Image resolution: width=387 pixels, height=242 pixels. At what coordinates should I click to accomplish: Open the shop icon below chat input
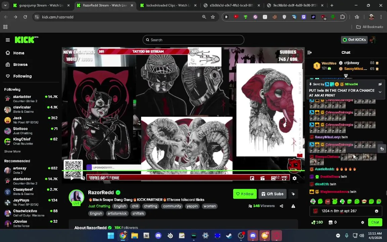(331, 222)
